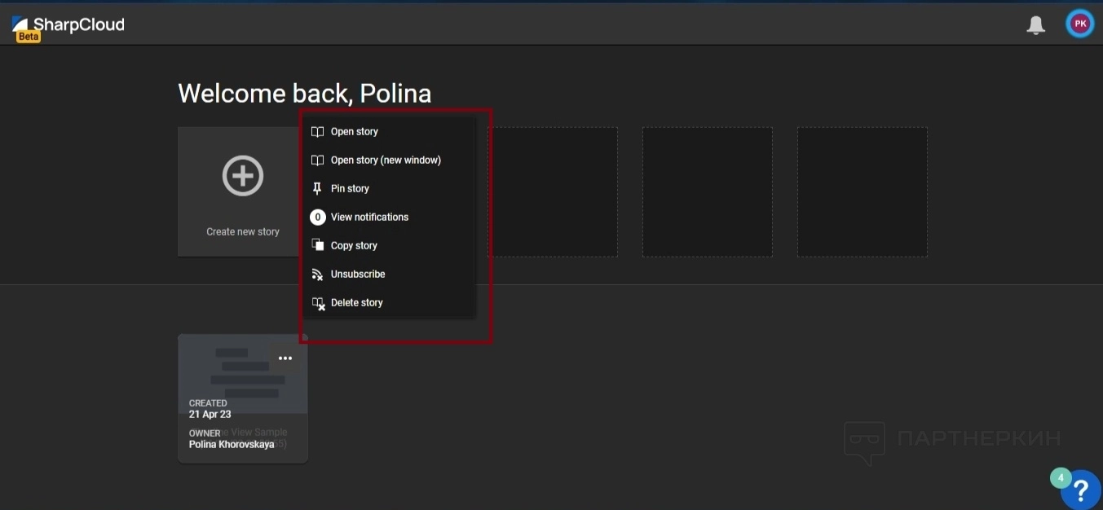Click the unsubscribe feed icon

(318, 275)
